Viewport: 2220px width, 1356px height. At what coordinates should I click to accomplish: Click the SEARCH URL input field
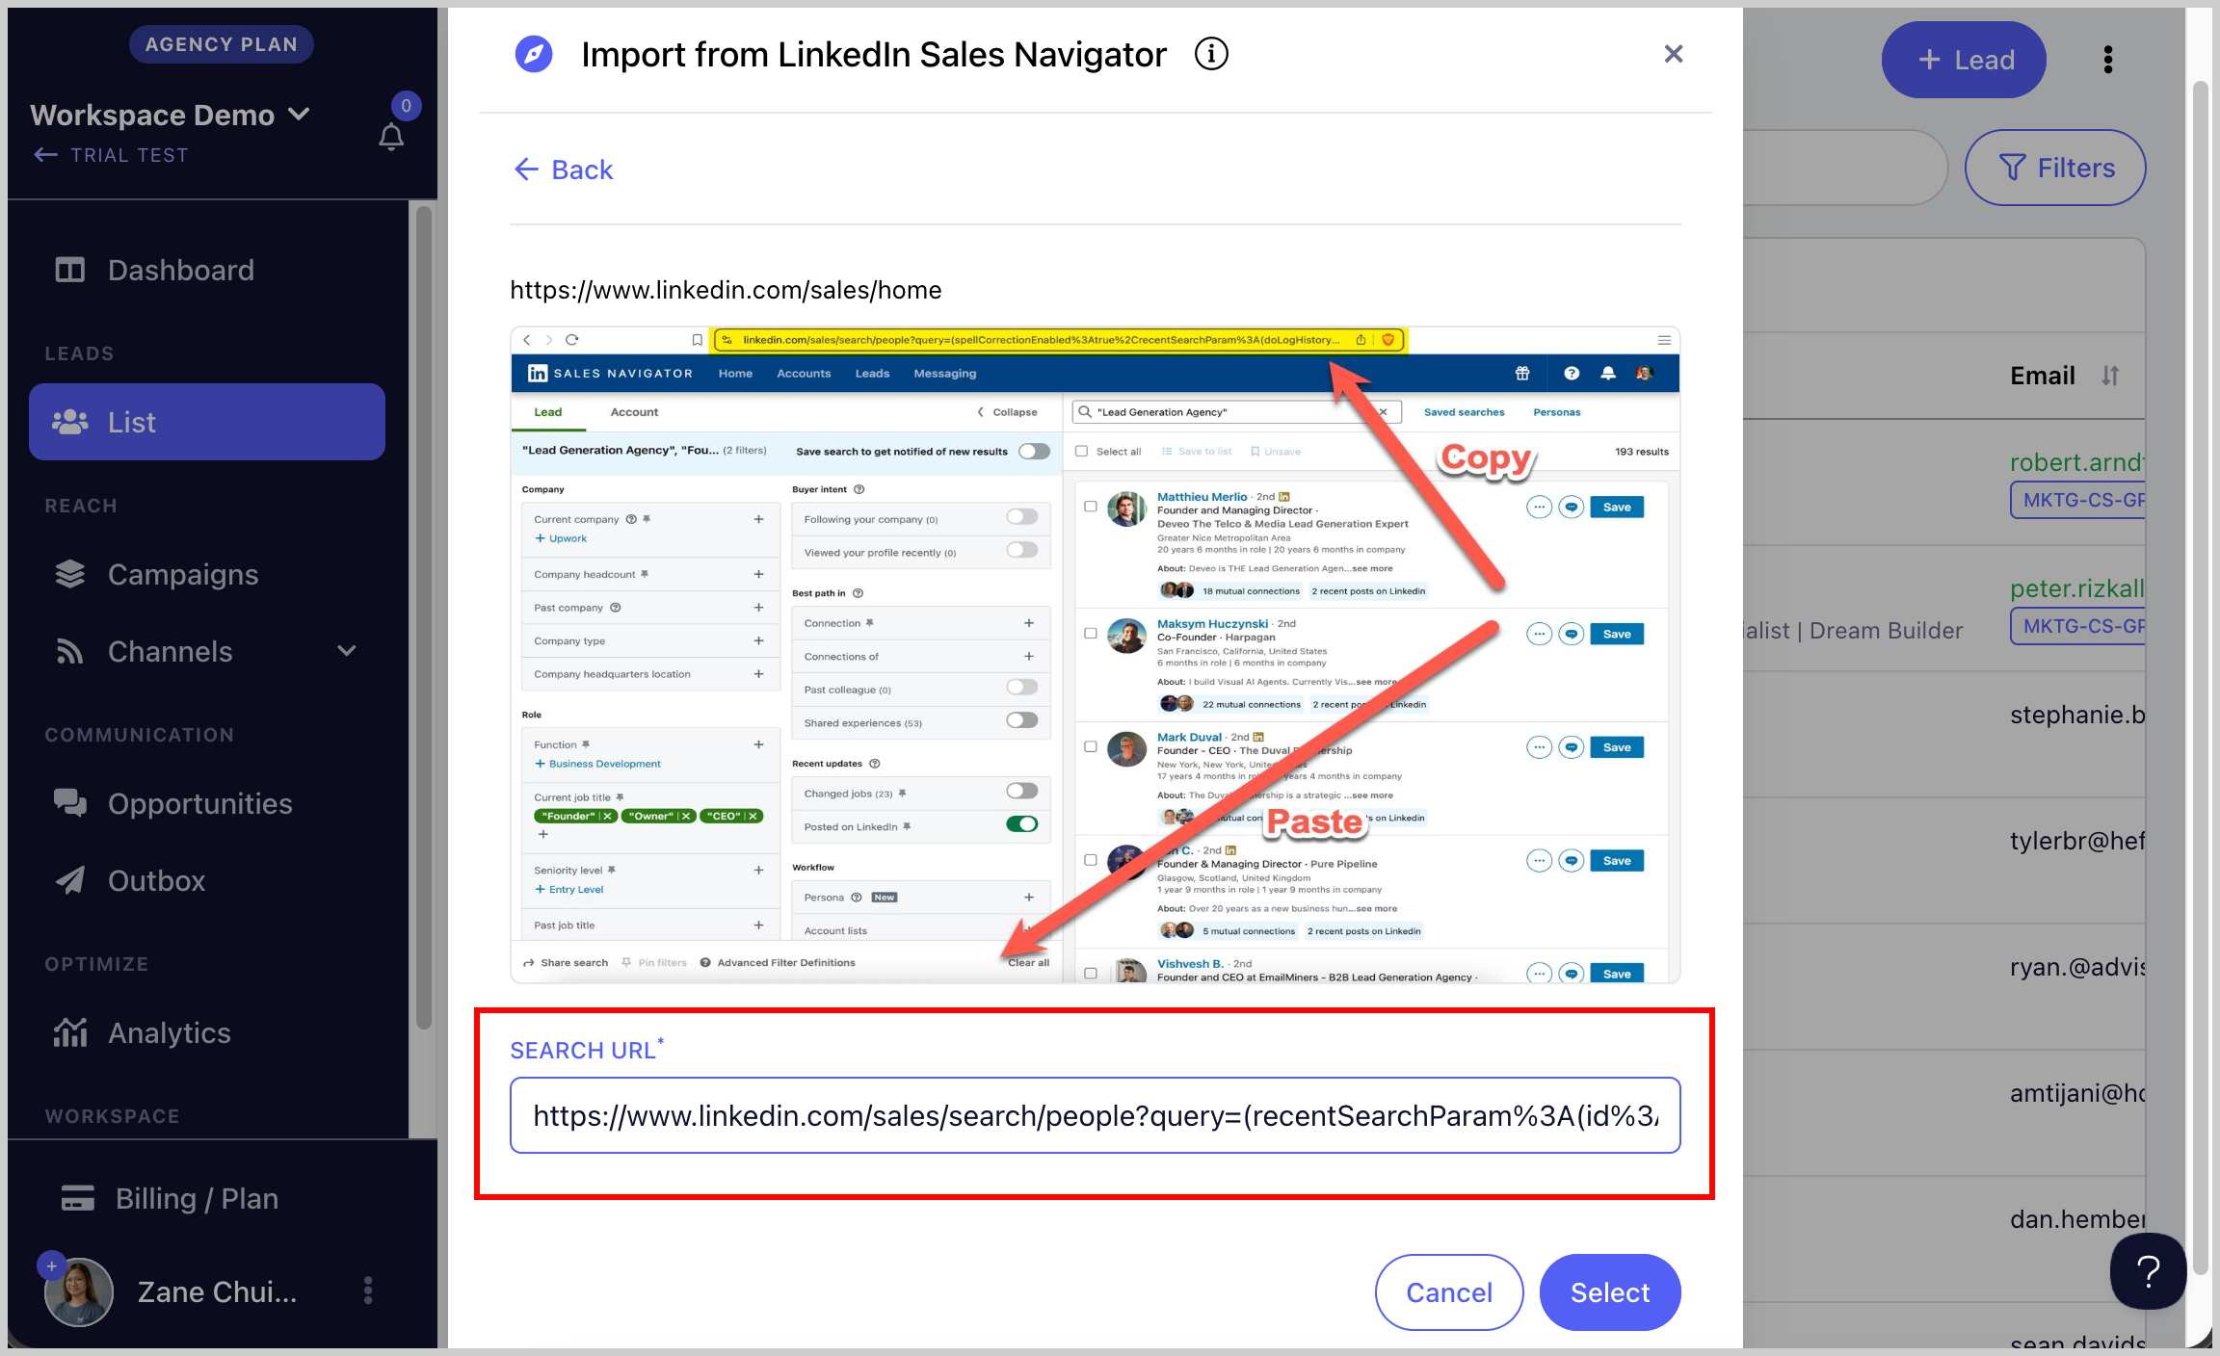tap(1096, 1115)
